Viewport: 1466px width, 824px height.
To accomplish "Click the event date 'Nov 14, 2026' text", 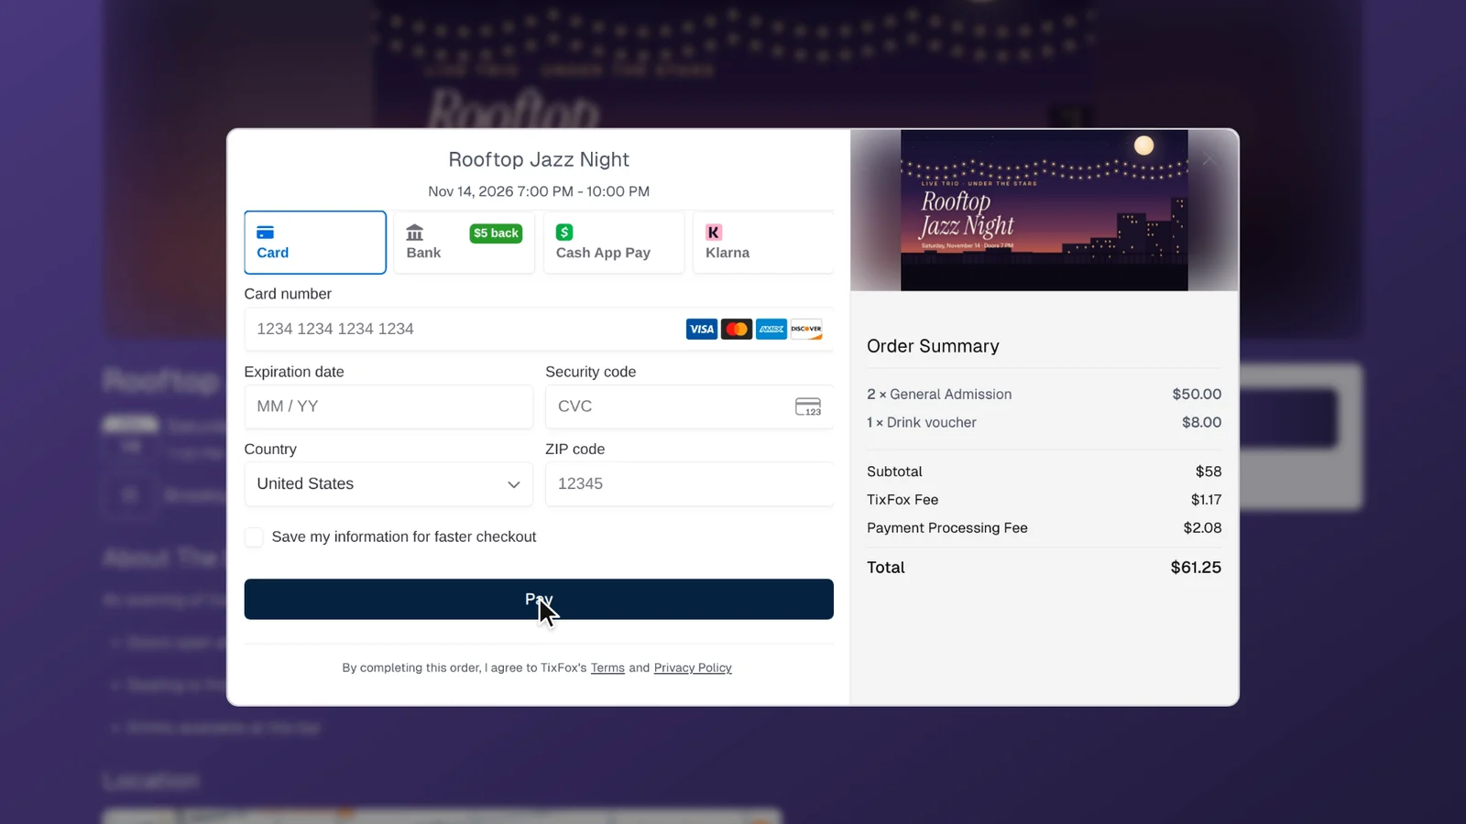I will (x=470, y=191).
